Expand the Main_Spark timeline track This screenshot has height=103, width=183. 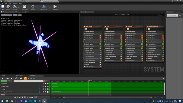[1, 87]
